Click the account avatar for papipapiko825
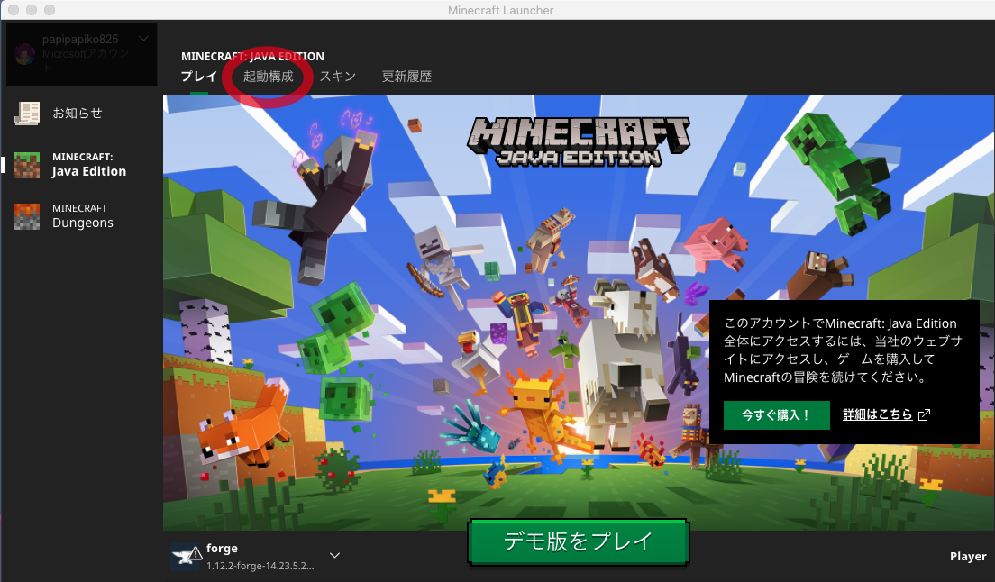 click(x=24, y=54)
